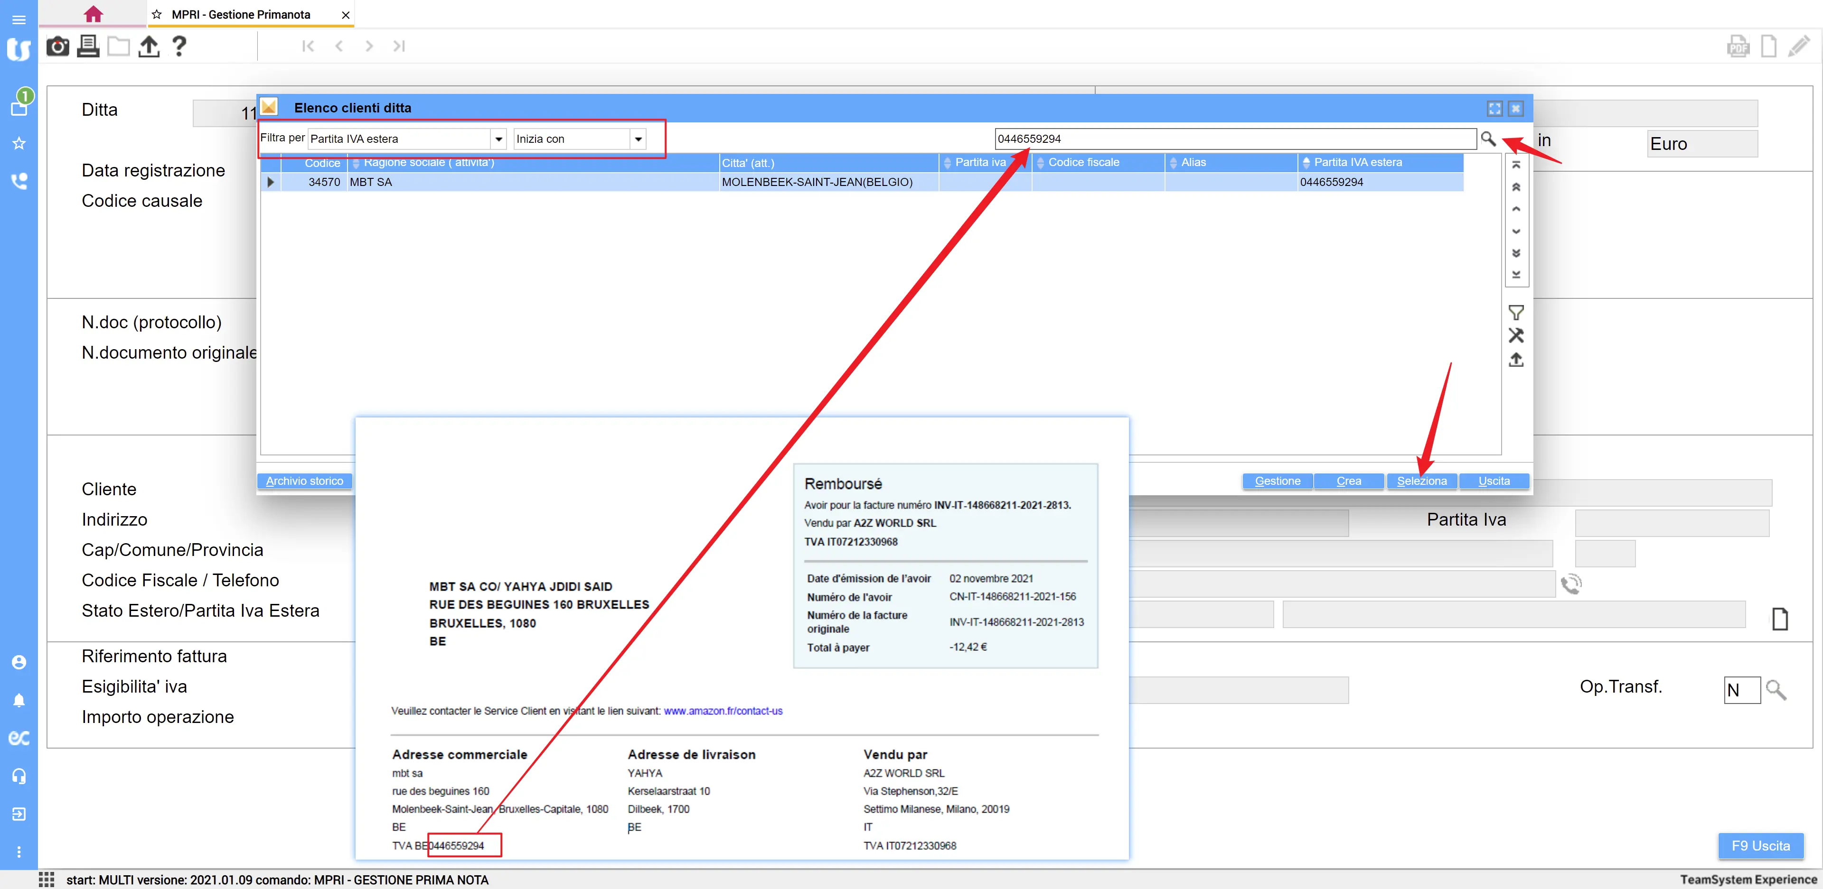Expand the 'Partita IVA estera' filter dropdown
The width and height of the screenshot is (1823, 889).
click(x=499, y=139)
